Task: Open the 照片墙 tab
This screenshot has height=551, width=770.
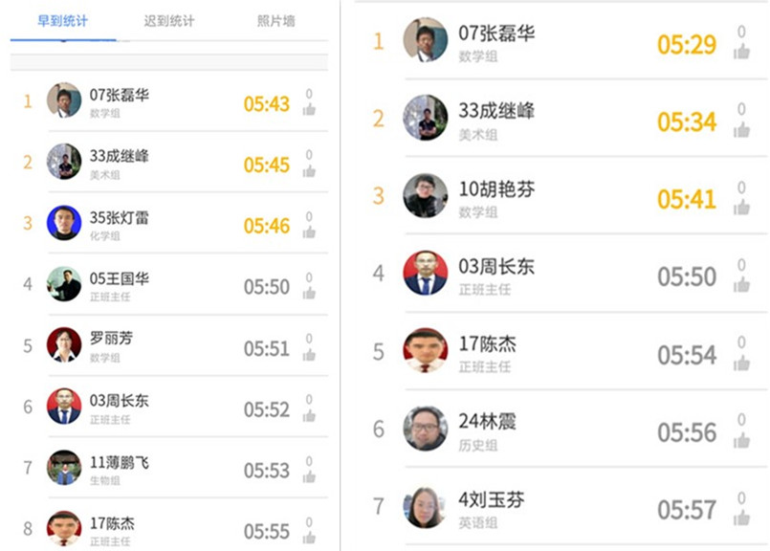Action: pos(275,21)
